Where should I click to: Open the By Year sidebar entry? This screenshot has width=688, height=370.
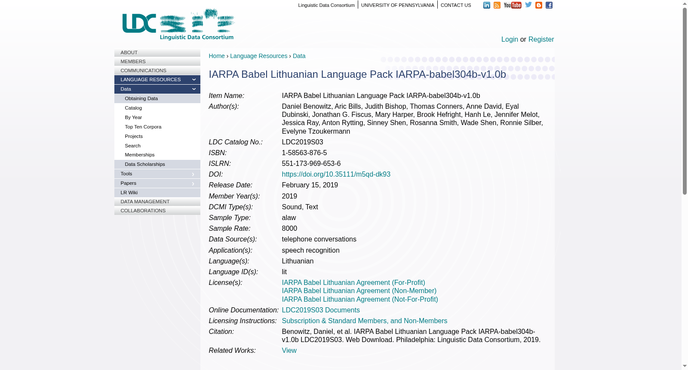pos(157,117)
